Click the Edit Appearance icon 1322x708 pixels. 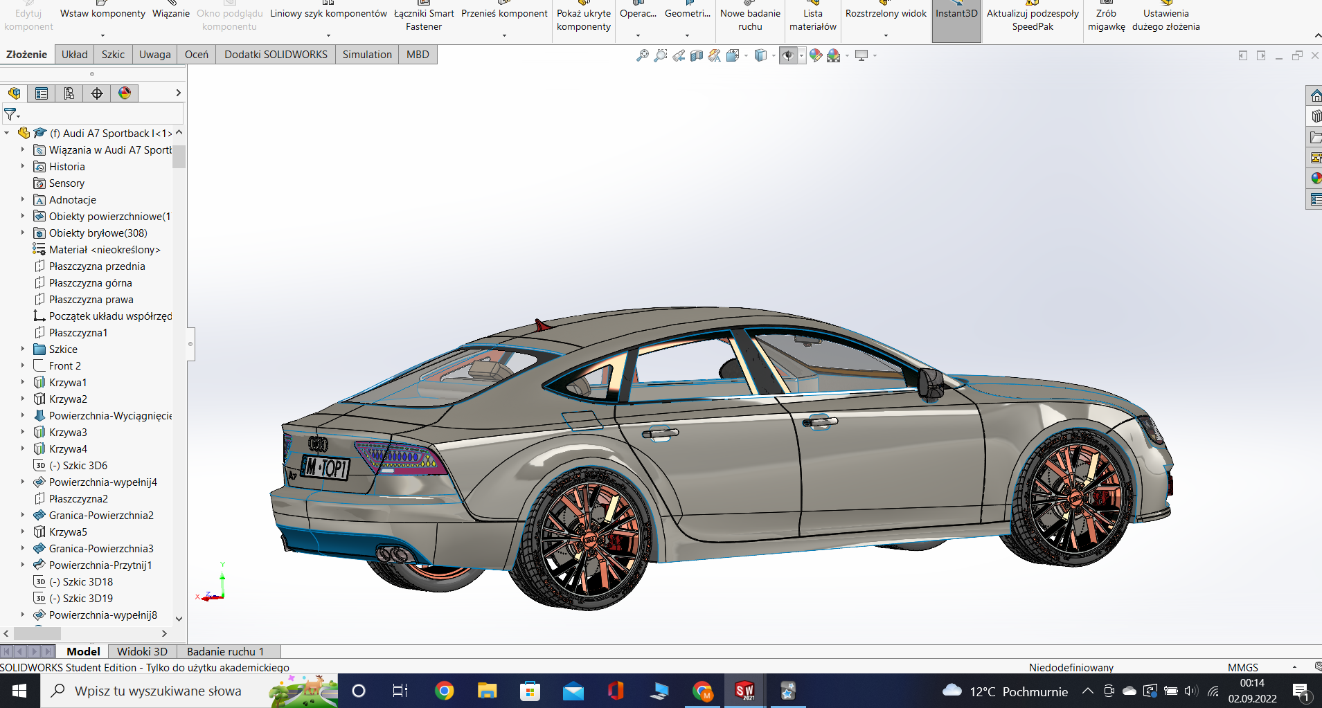click(816, 55)
